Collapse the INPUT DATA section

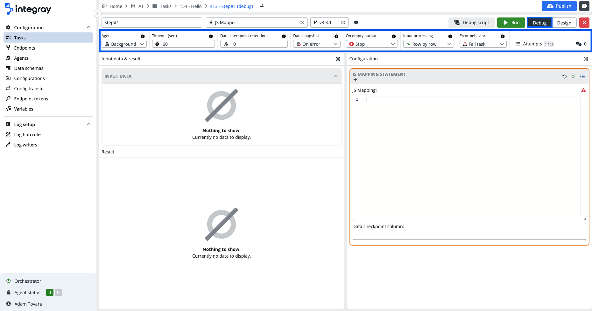click(335, 76)
